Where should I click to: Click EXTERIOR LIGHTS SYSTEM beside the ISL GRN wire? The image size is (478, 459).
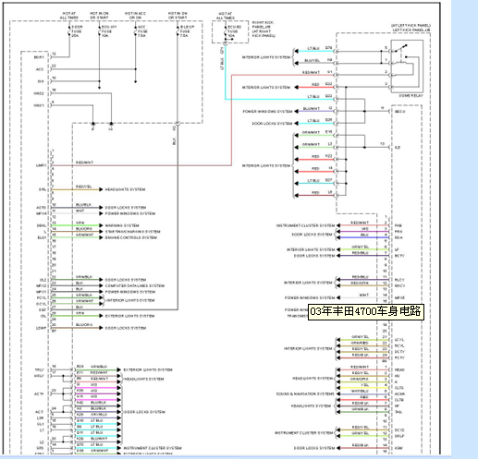pyautogui.click(x=129, y=316)
